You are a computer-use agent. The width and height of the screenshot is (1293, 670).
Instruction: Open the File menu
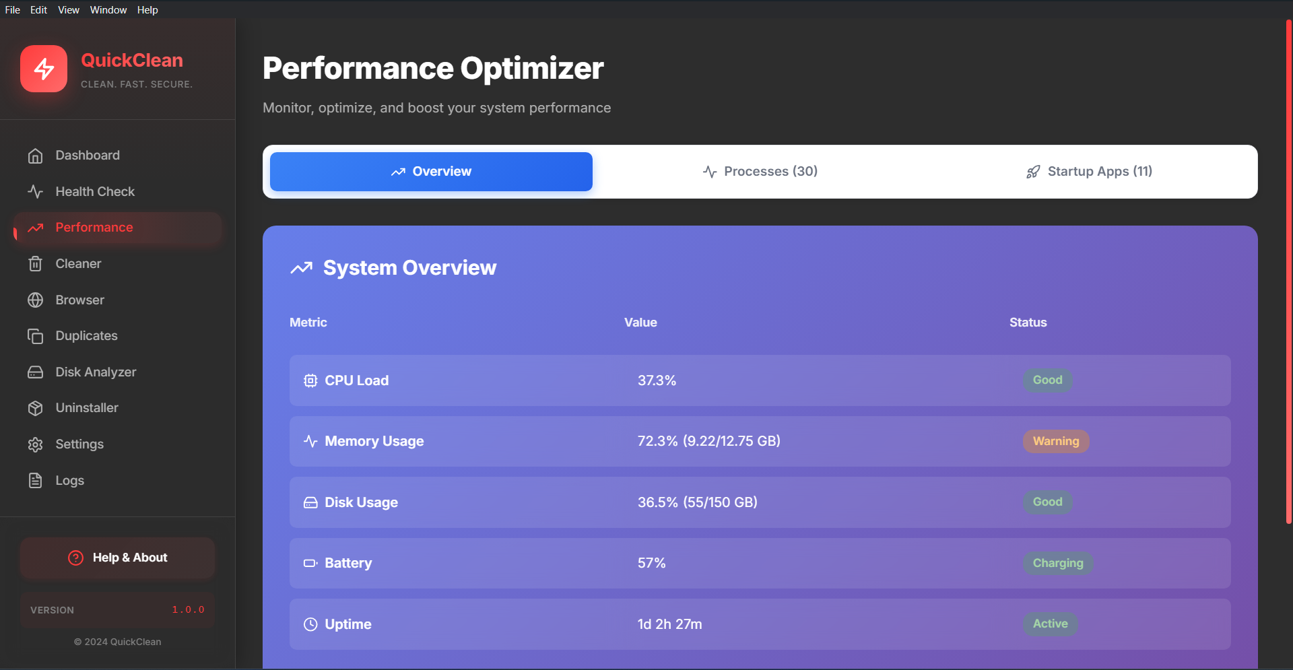point(12,9)
